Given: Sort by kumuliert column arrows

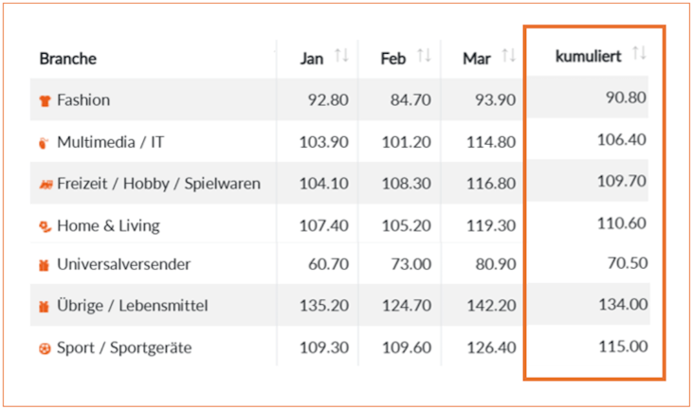Looking at the screenshot, I should click(639, 53).
